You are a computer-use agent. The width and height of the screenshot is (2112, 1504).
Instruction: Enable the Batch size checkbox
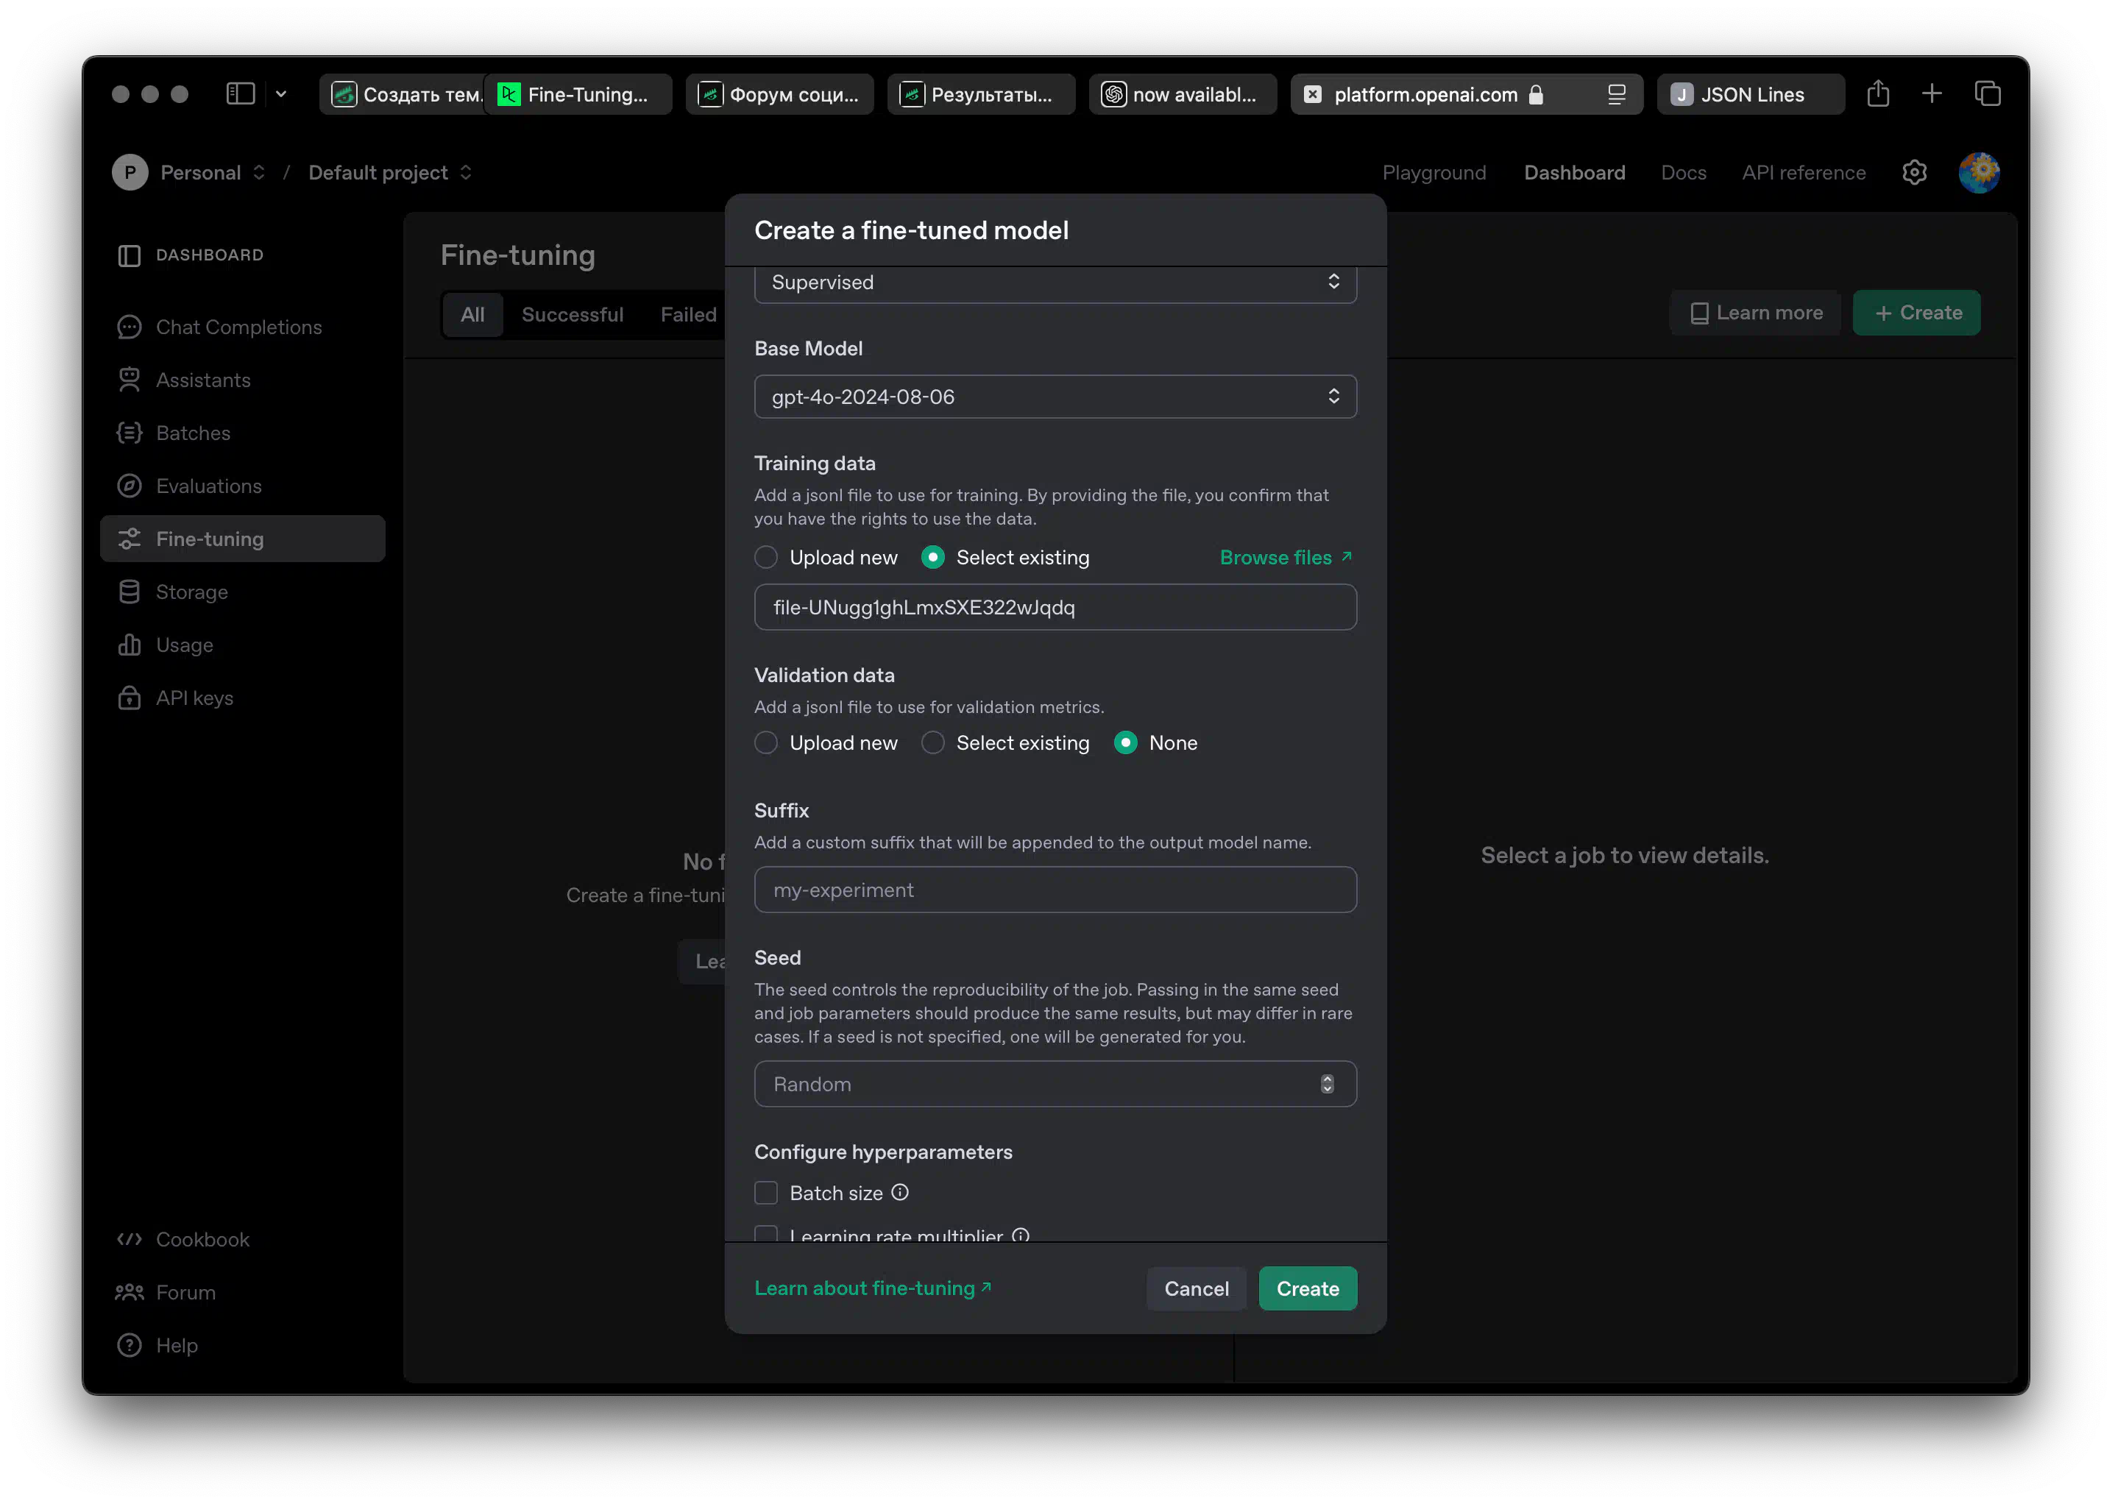click(x=765, y=1193)
